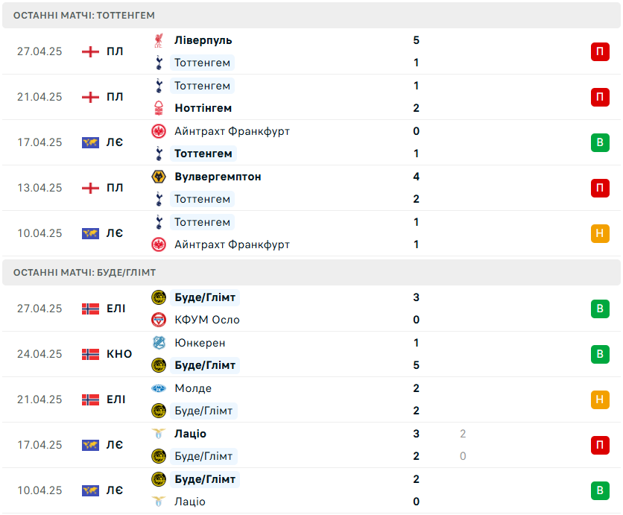Image resolution: width=623 pixels, height=515 pixels.
Task: Click the Wolverhampton wolf logo icon
Action: (159, 177)
